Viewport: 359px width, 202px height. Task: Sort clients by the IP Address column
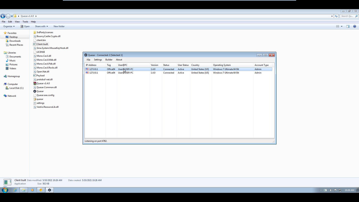(x=95, y=65)
